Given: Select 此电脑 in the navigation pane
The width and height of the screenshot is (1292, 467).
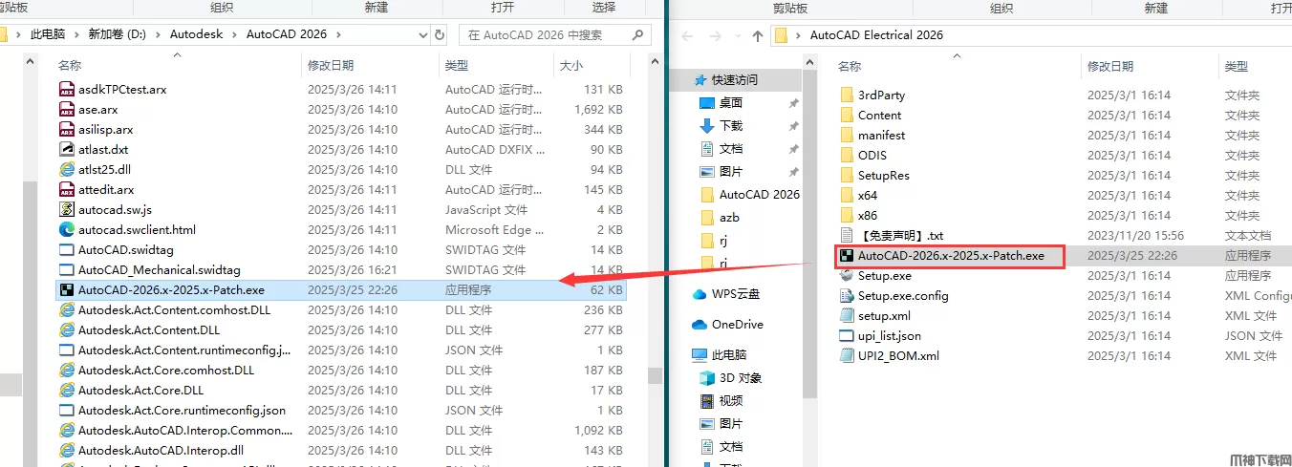Looking at the screenshot, I should tap(730, 354).
